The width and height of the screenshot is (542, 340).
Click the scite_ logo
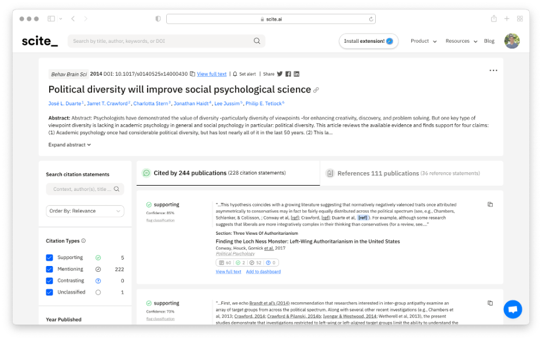click(x=40, y=42)
